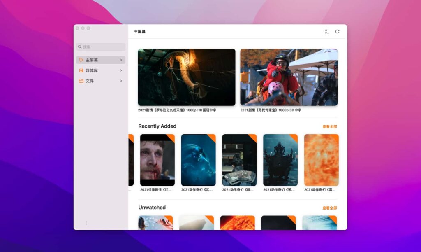Viewport: 421px width, 252px height.
Task: Expand the 媒体库 section chevron
Action: coord(122,70)
